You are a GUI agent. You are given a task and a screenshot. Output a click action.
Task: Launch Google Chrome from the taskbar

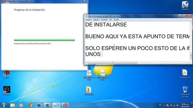(x=30, y=105)
